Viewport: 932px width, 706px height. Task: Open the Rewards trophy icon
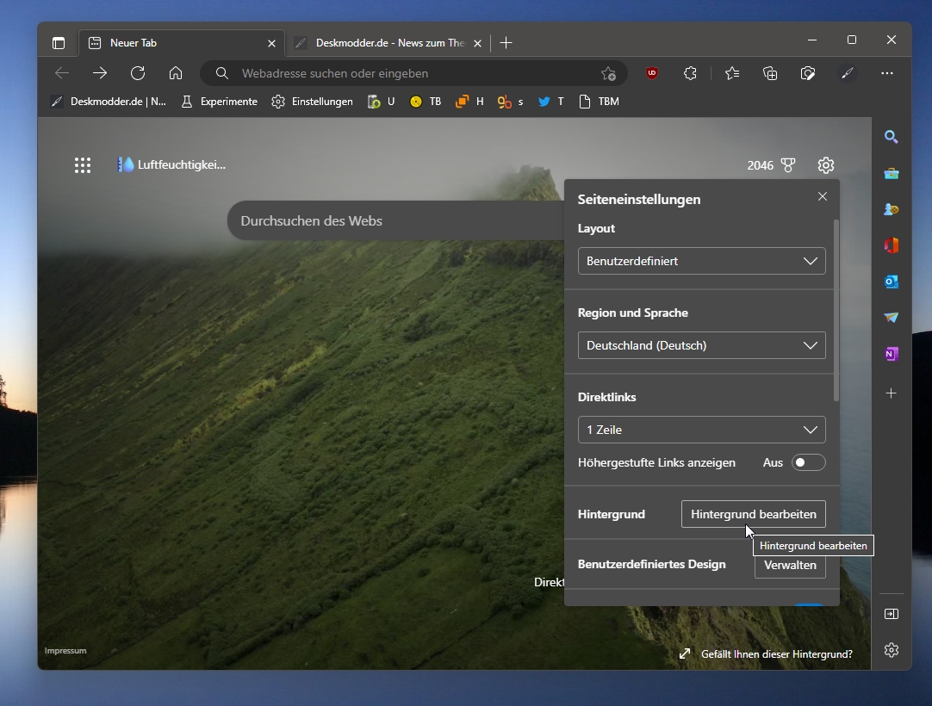(788, 165)
